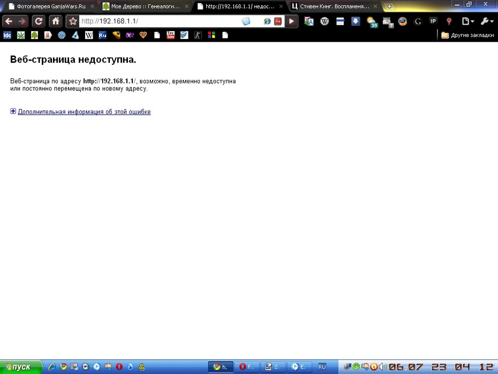
Task: Open the blue triangle bookmark
Action: [76, 35]
